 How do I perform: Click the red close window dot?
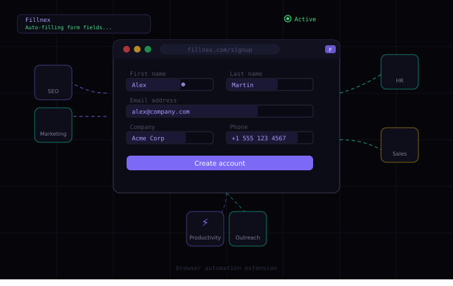click(x=127, y=49)
